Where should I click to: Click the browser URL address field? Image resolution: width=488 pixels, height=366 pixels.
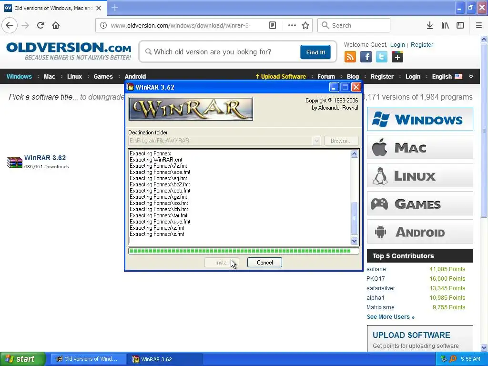click(x=181, y=25)
